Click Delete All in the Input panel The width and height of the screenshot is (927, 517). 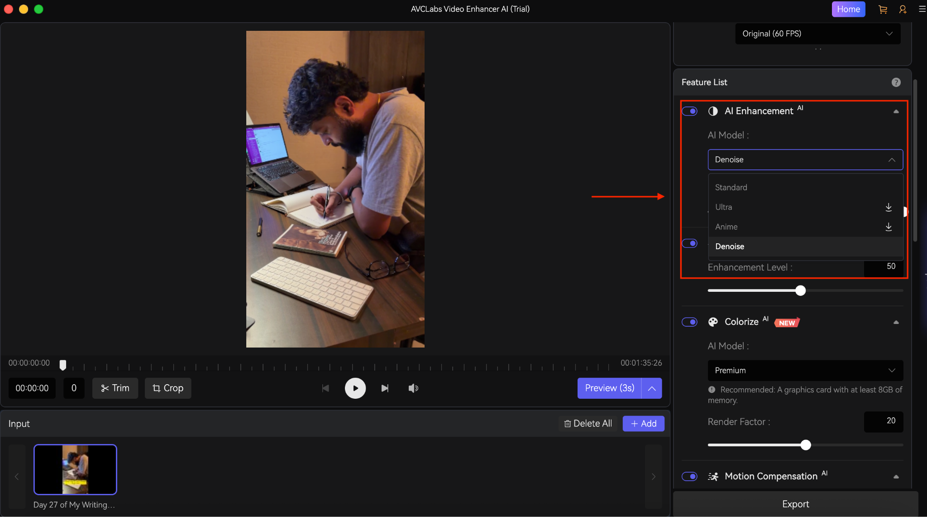(x=588, y=423)
